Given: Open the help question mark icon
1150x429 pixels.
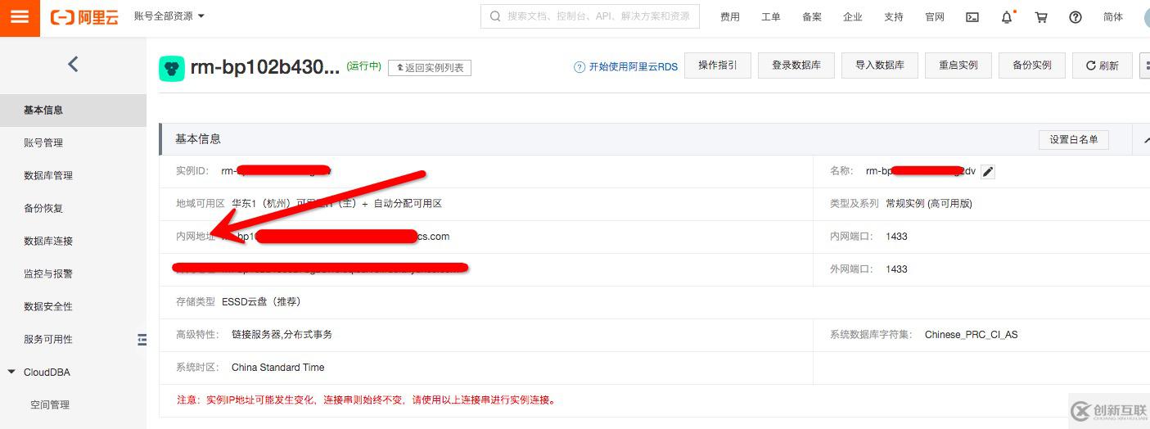Looking at the screenshot, I should [x=1076, y=17].
